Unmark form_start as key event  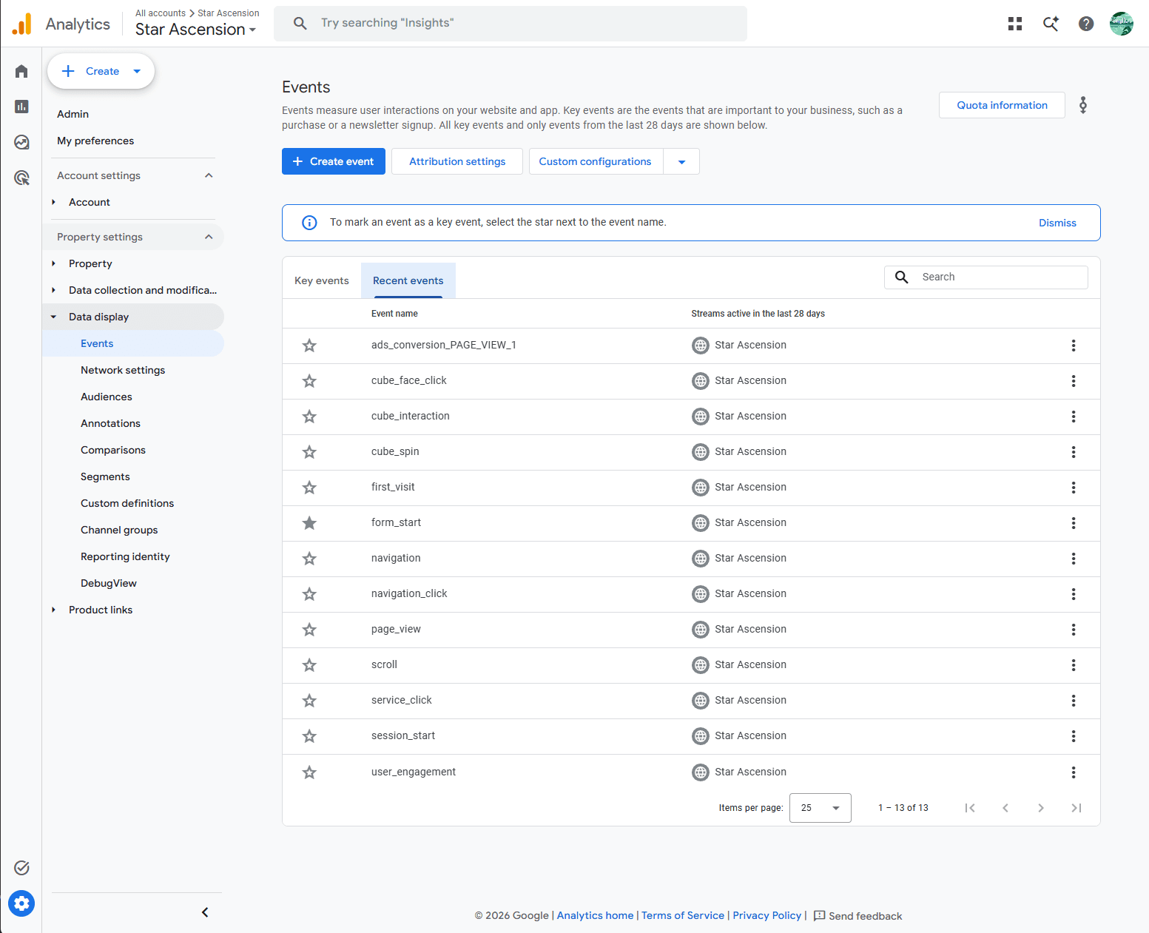coord(309,523)
